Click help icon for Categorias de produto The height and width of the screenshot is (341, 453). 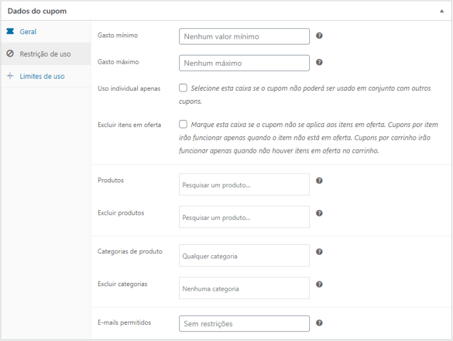pyautogui.click(x=319, y=251)
